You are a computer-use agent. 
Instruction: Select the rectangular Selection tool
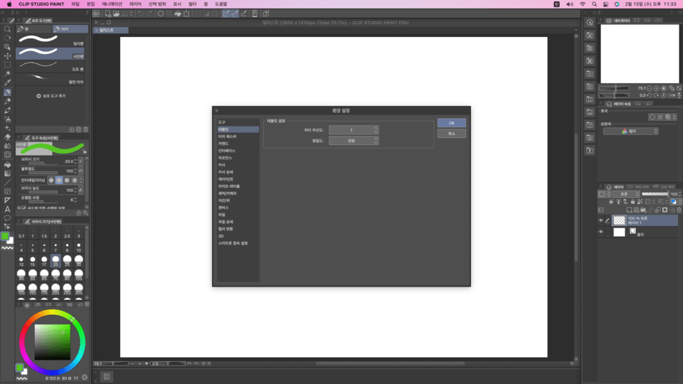coord(7,65)
